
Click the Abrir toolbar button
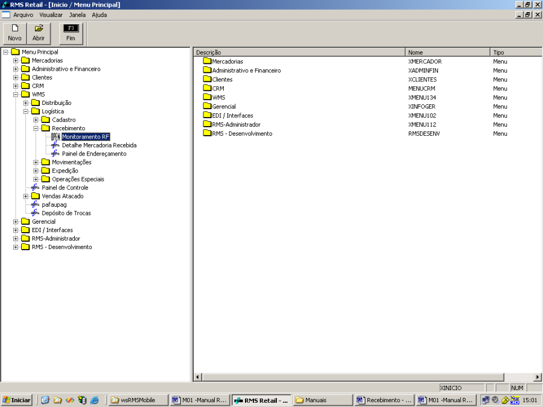tap(39, 33)
